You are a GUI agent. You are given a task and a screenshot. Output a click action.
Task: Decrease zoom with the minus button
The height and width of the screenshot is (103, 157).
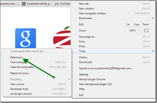pos(126,30)
